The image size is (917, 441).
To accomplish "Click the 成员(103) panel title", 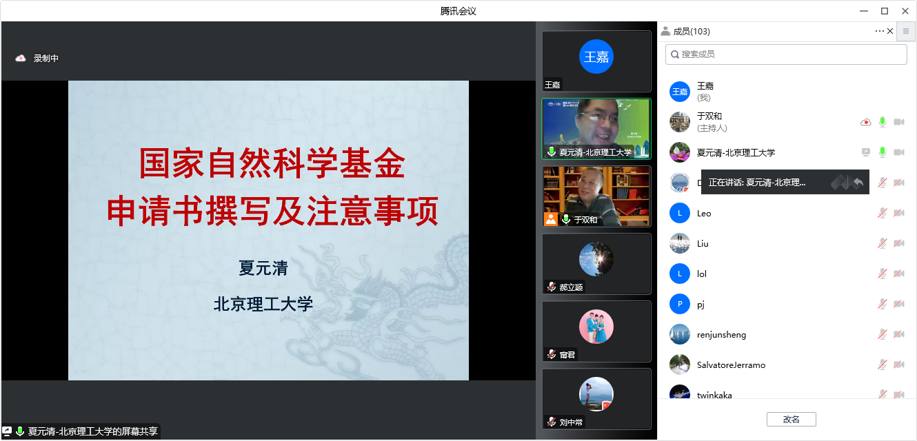I will pos(691,31).
